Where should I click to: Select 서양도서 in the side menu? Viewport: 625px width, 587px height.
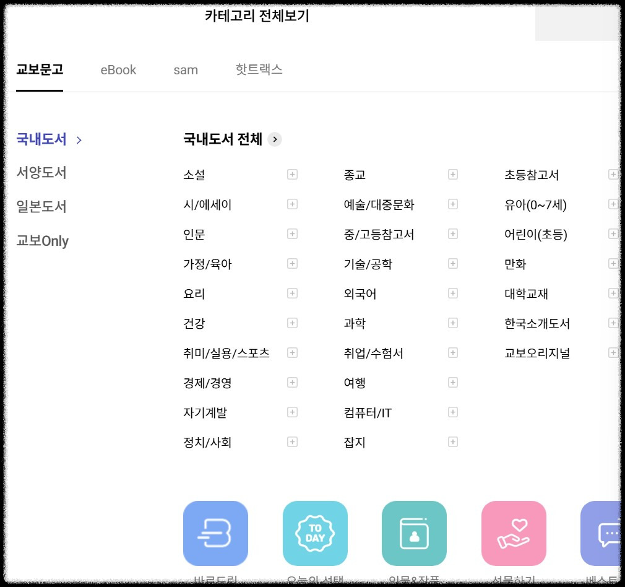click(41, 173)
